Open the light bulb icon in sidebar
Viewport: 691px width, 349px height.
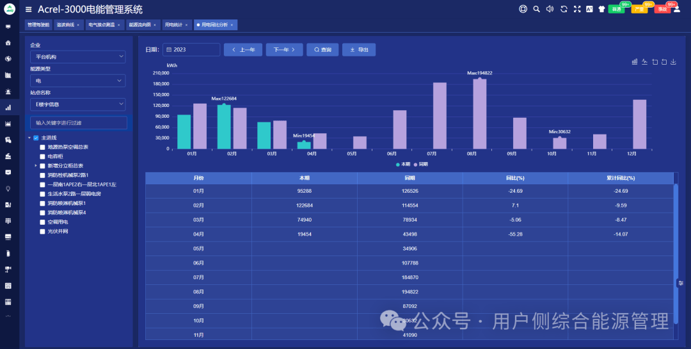pyautogui.click(x=8, y=188)
